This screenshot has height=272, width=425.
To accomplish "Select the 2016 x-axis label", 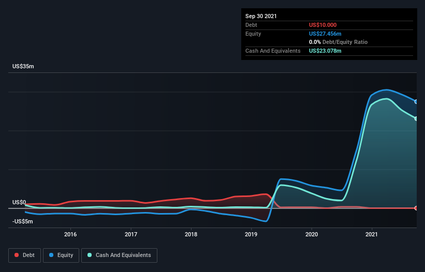I will coord(70,234).
